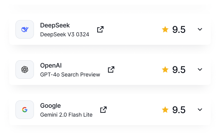Click the Google provider name

51,106
